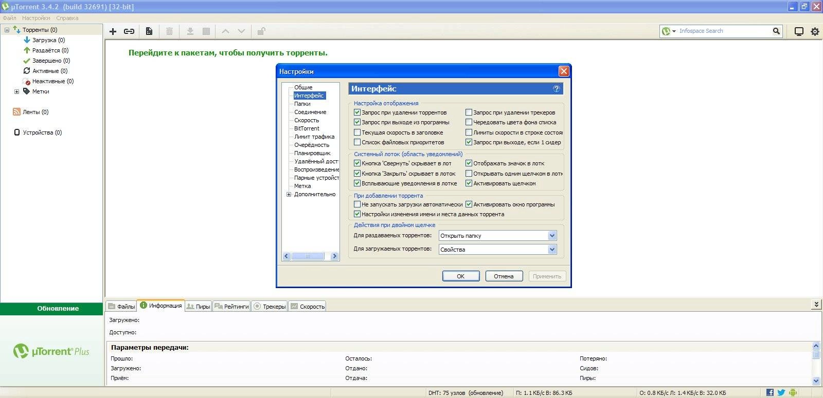
Task: Switch to Трекеры tab
Action: [x=270, y=307]
